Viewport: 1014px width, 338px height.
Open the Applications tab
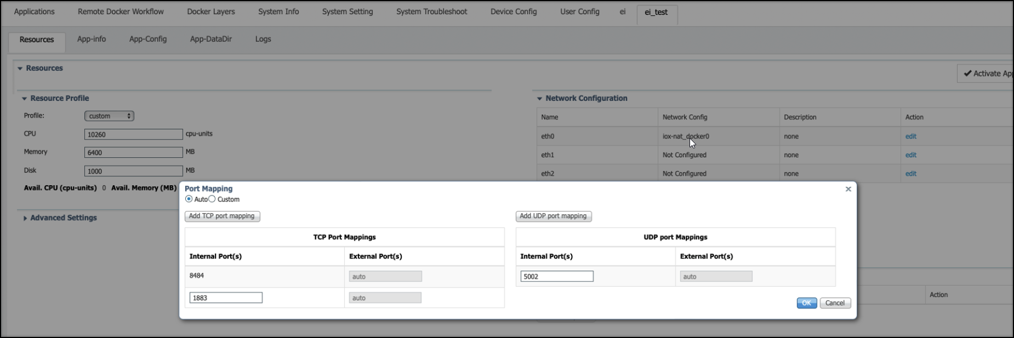tap(35, 12)
